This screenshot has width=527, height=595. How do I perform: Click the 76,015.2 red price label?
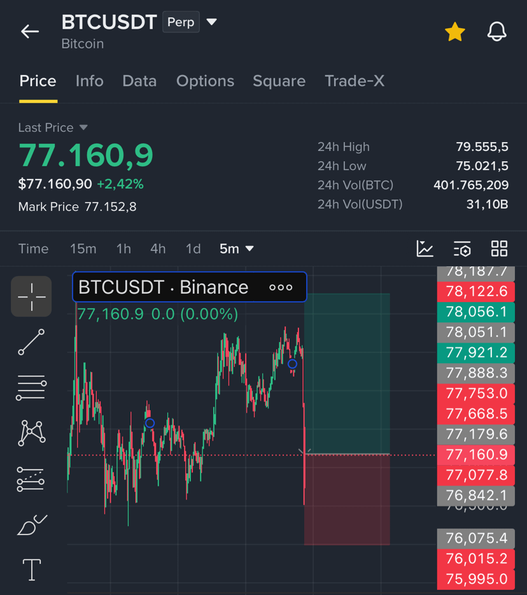(x=476, y=559)
